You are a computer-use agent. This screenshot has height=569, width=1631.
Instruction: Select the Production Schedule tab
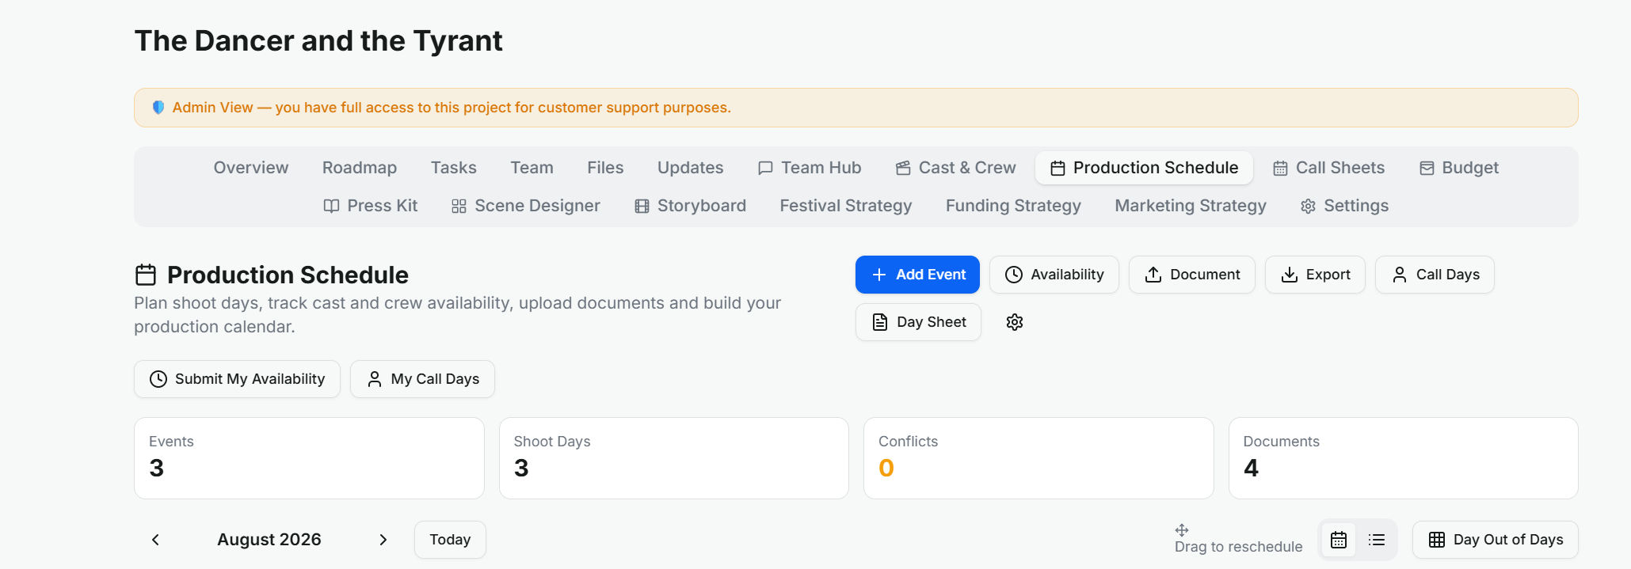click(1144, 168)
